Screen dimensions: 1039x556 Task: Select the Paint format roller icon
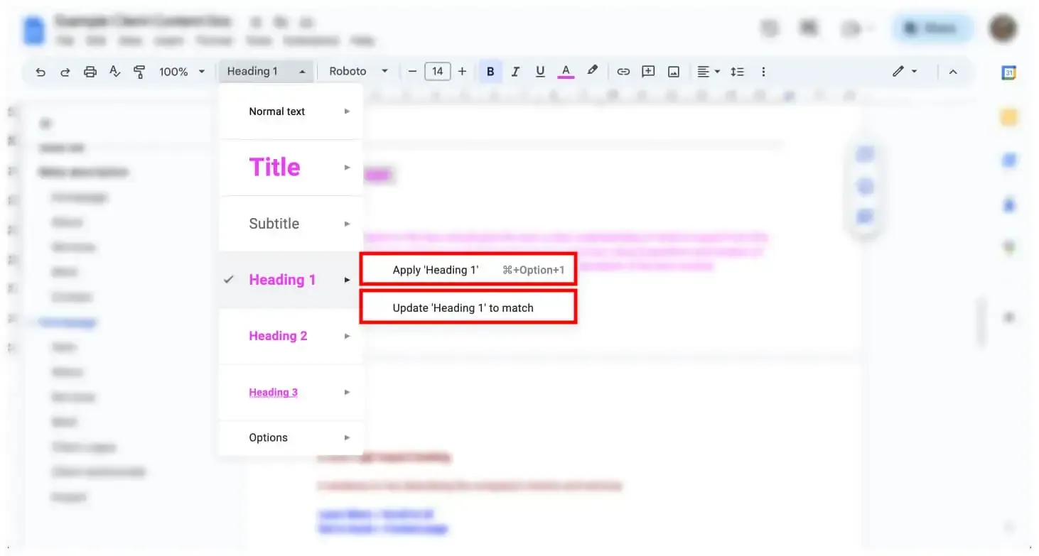point(139,72)
